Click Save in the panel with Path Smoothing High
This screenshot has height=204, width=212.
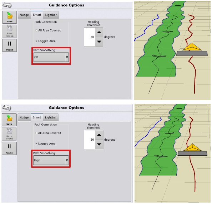coord(9,120)
